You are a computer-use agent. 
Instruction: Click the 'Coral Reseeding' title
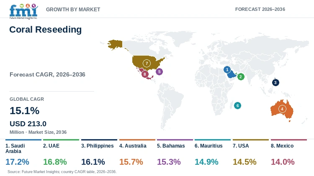pyautogui.click(x=46, y=30)
